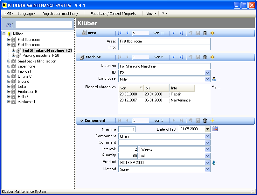Click the tree search input field

pyautogui.click(x=44, y=25)
